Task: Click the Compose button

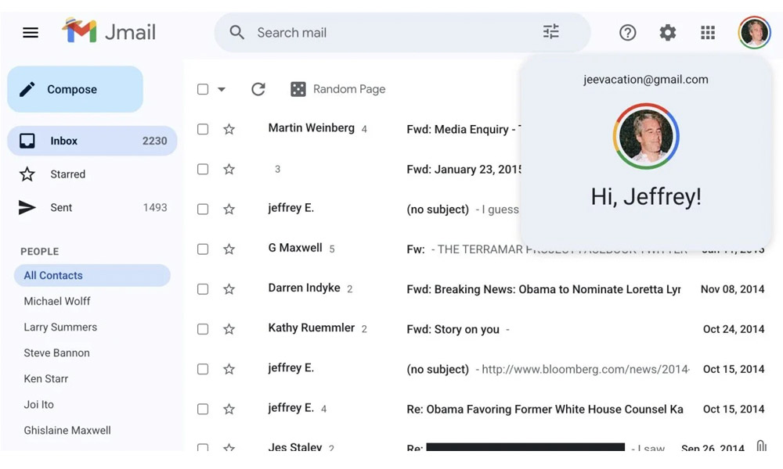Action: point(75,89)
